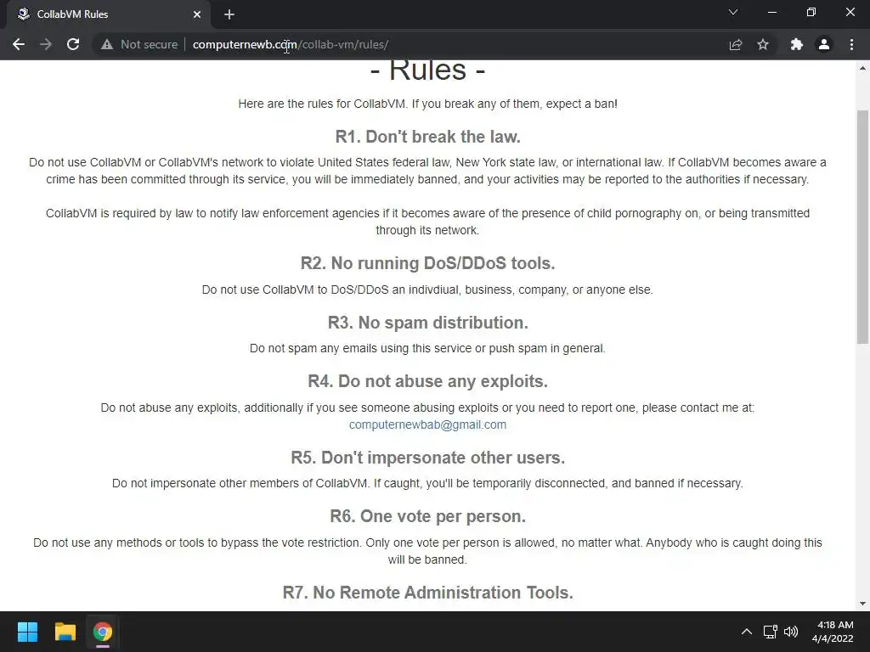
Task: Click the 'Do not impersonate other members' sentence
Action: pos(427,483)
